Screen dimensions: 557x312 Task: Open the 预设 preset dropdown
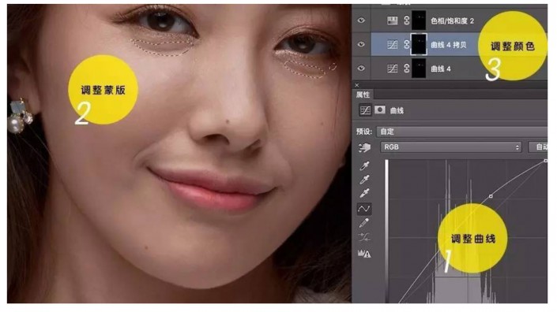(462, 132)
